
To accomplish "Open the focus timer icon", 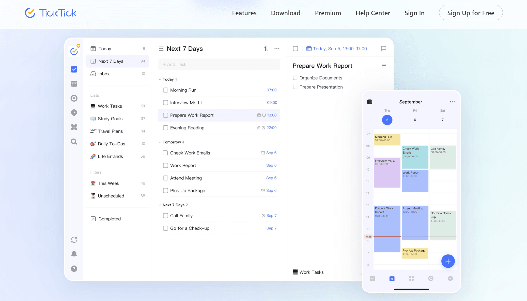I will coord(74,97).
